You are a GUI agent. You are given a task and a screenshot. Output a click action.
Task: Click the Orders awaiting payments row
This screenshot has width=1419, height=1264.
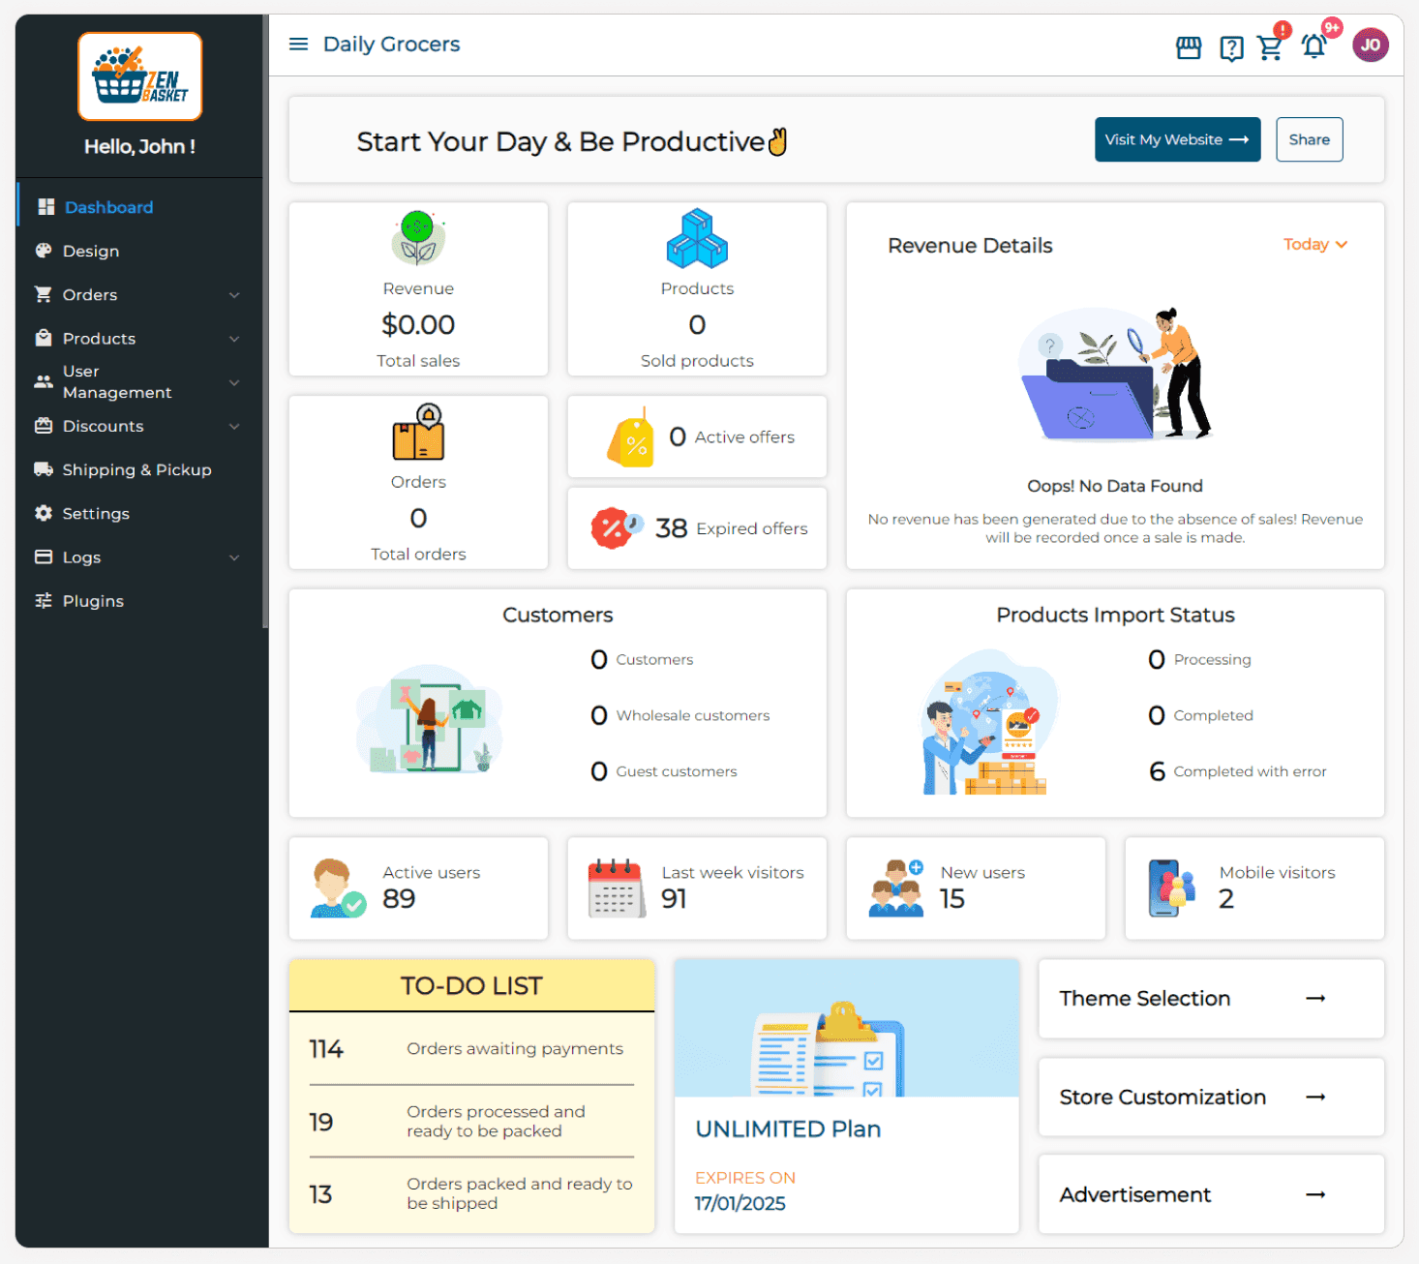(x=471, y=1049)
